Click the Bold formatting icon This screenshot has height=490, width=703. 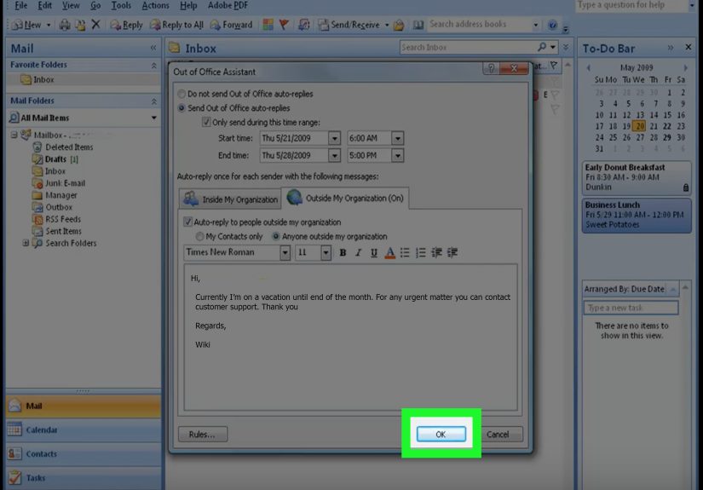coord(343,252)
